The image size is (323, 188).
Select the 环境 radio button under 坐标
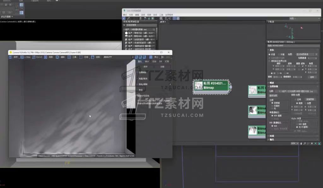[279, 54]
